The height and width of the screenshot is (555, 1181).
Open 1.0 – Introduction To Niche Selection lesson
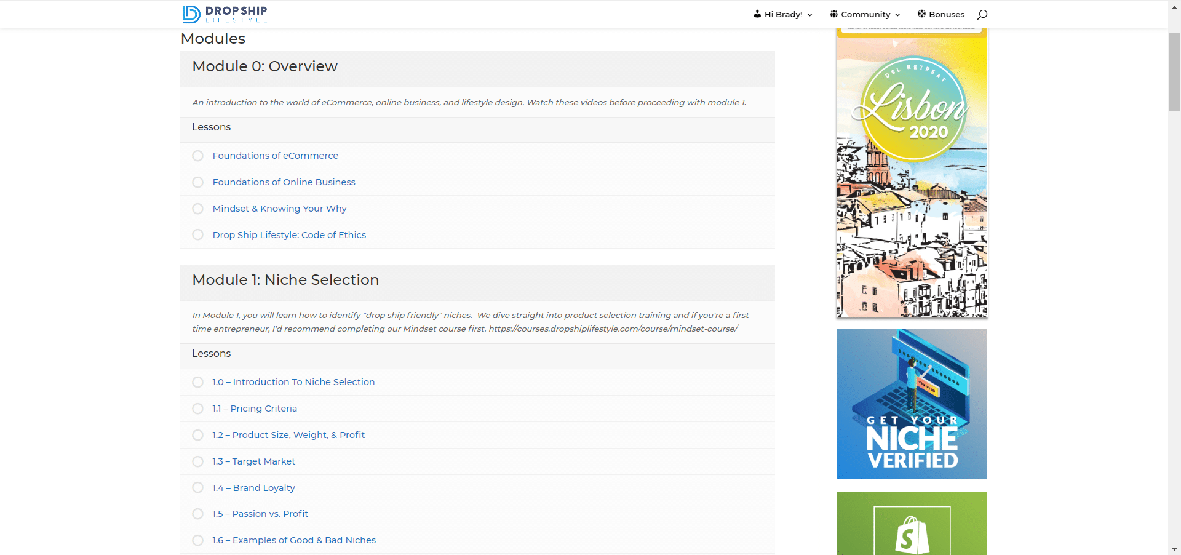click(x=293, y=382)
